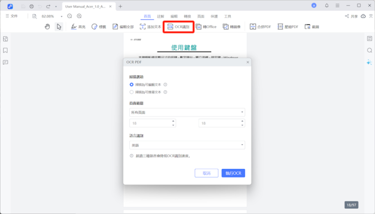Open the 轉Office conversion tool
Screen dimensions: 375x214
tap(206, 27)
